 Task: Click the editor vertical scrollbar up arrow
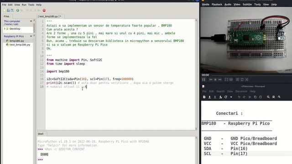tap(196, 20)
